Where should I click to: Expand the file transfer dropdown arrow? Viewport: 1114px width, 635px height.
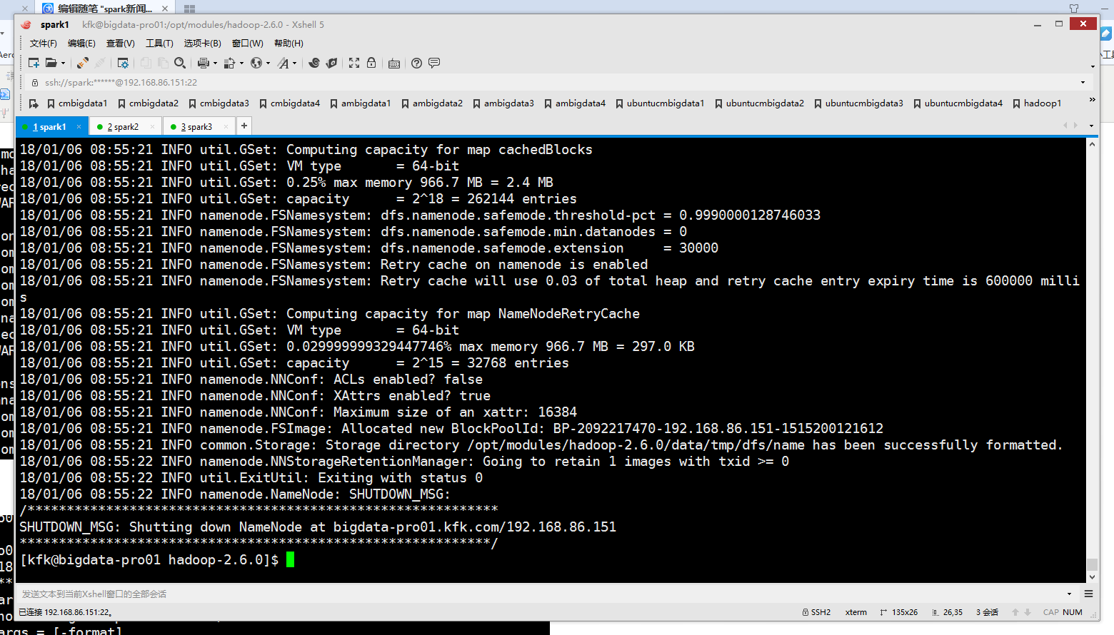tap(241, 63)
